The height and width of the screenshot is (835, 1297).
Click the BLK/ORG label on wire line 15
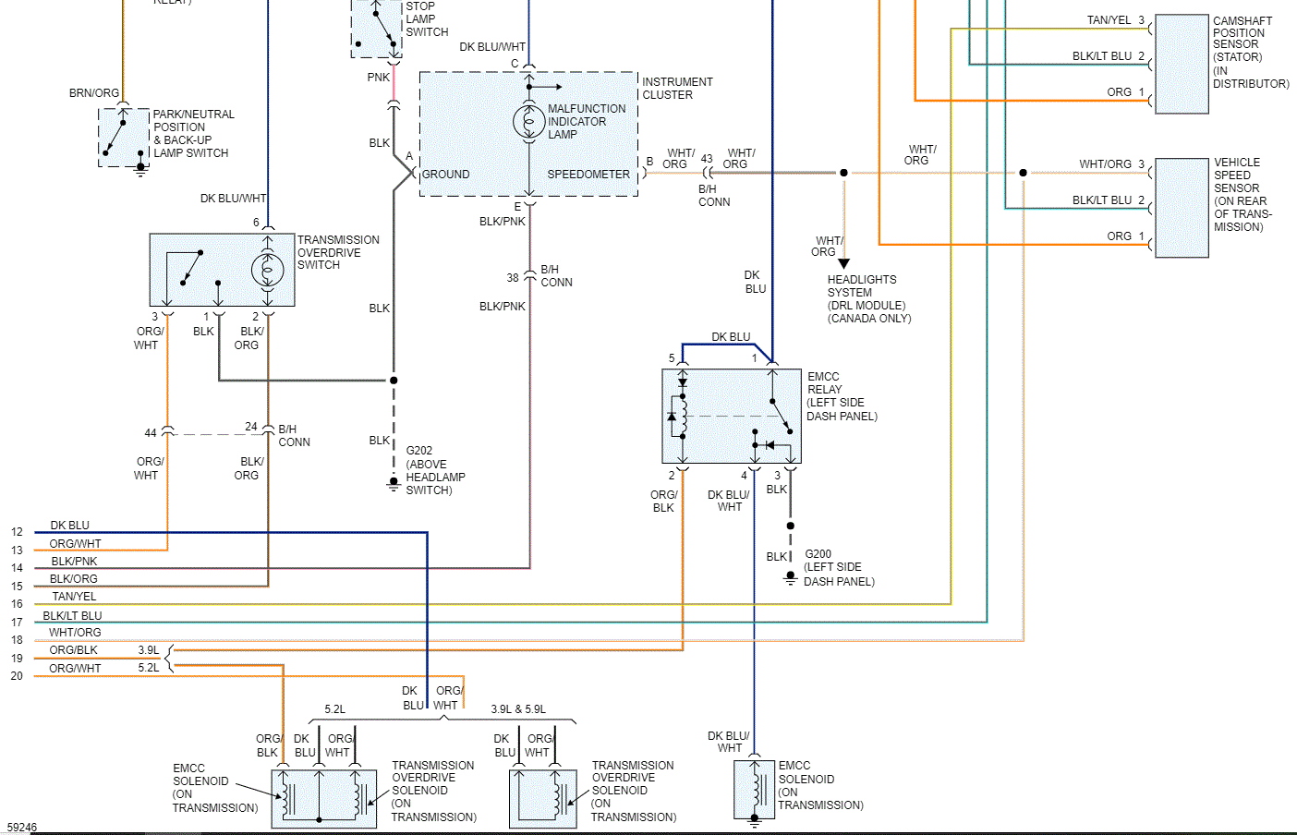coord(74,579)
